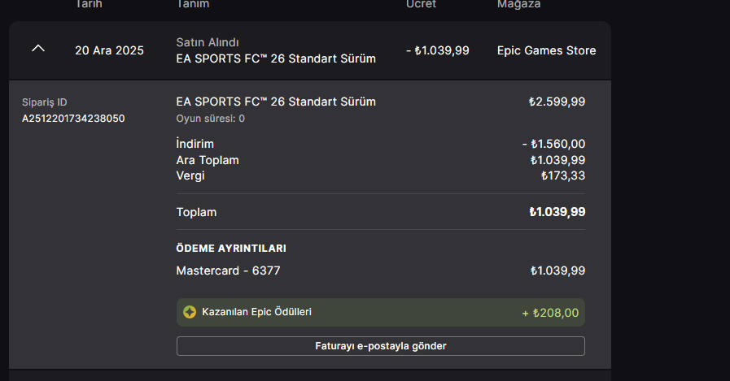Click the Vergi amount ₺173,33

[x=563, y=175]
